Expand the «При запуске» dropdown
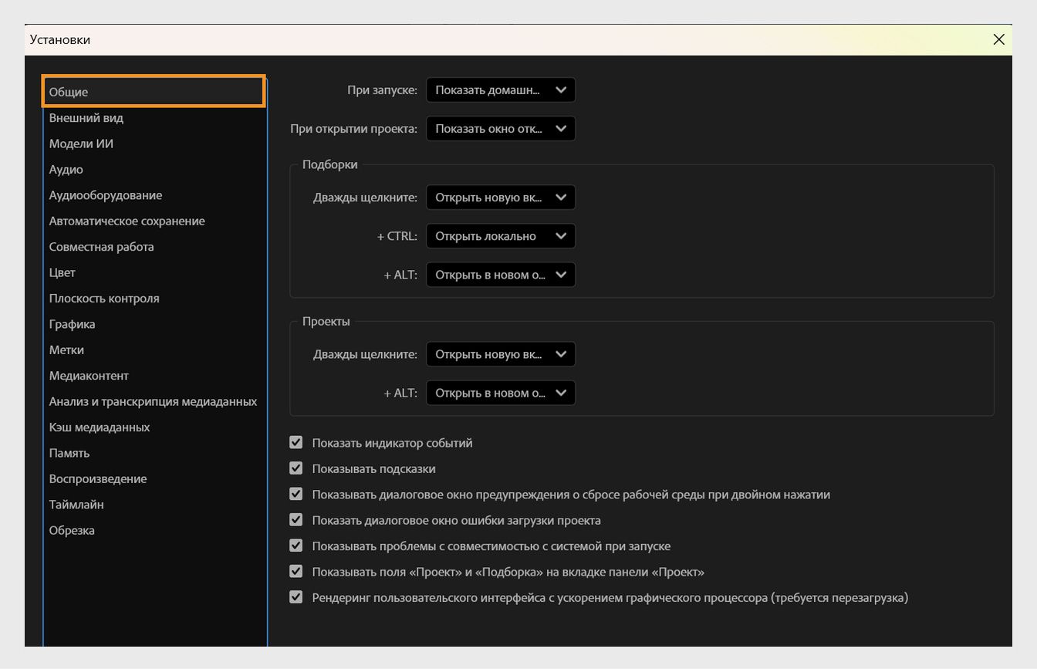The height and width of the screenshot is (669, 1037). tap(501, 90)
